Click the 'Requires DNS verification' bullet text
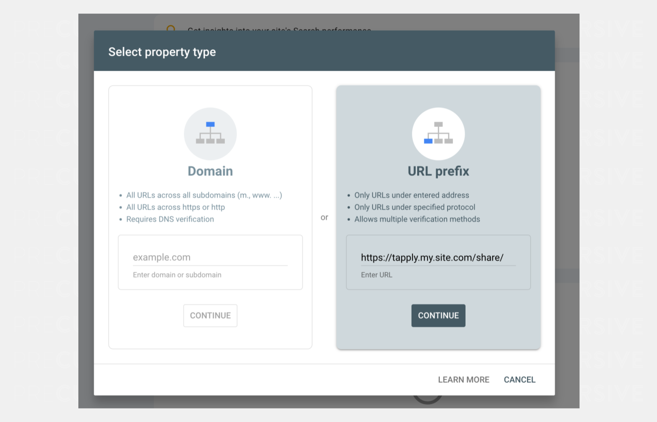The width and height of the screenshot is (657, 422). (170, 219)
